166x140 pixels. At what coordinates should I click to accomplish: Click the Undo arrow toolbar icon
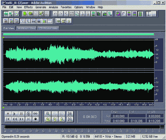click(55, 14)
